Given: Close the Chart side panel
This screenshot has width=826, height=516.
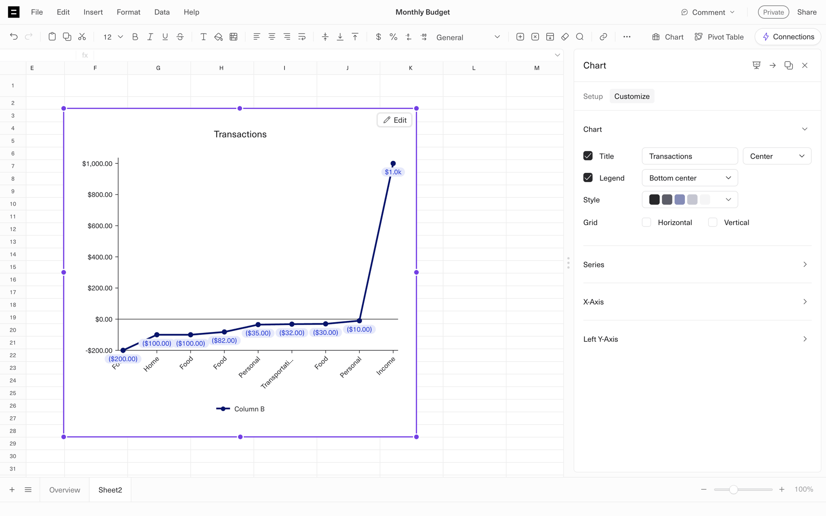Looking at the screenshot, I should [805, 65].
